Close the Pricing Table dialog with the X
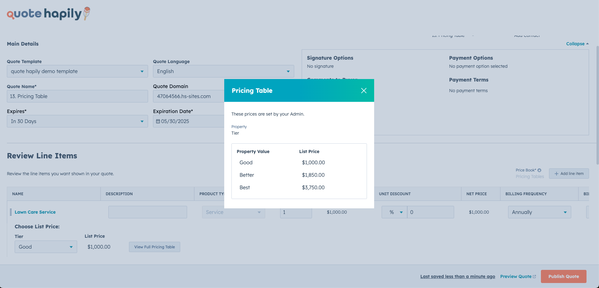This screenshot has height=288, width=599. pos(364,90)
